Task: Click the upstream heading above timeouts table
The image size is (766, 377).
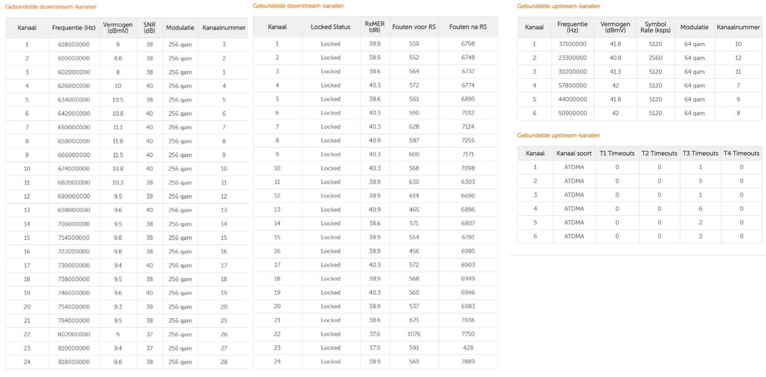Action: tap(558, 136)
